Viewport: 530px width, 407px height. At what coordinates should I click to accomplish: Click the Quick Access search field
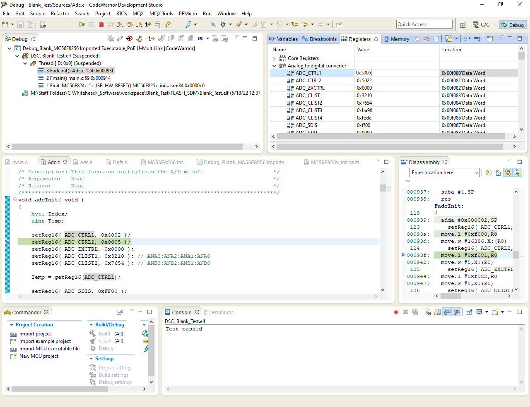424,24
